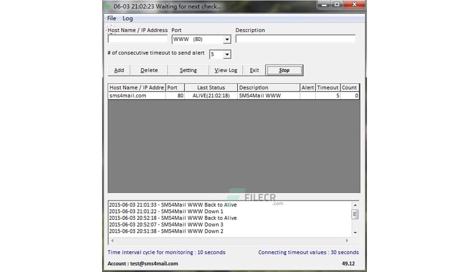Screen dimensions: 469x272
Task: Click the Last Status column header
Action: point(211,88)
